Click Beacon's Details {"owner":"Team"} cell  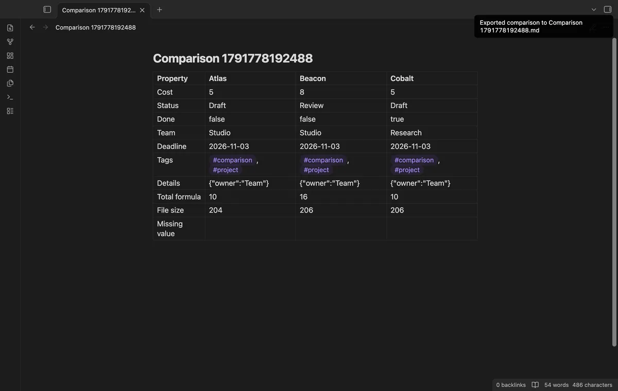point(330,183)
